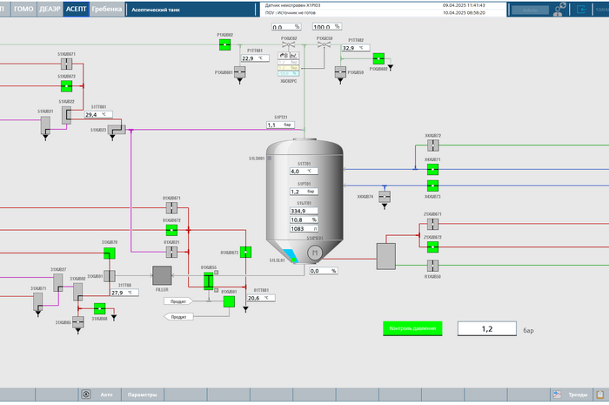
Task: Open the ГОМО tab
Action: (x=23, y=8)
